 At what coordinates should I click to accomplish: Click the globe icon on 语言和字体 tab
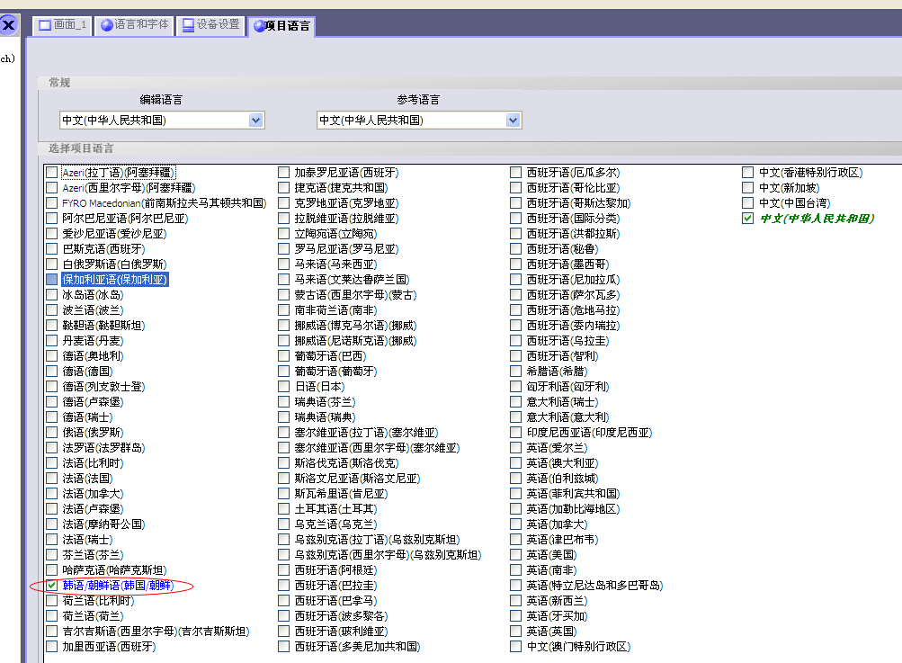pyautogui.click(x=106, y=25)
